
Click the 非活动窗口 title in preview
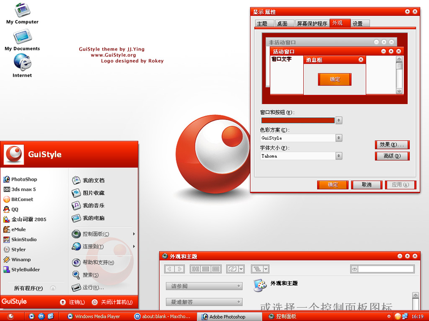pyautogui.click(x=282, y=42)
